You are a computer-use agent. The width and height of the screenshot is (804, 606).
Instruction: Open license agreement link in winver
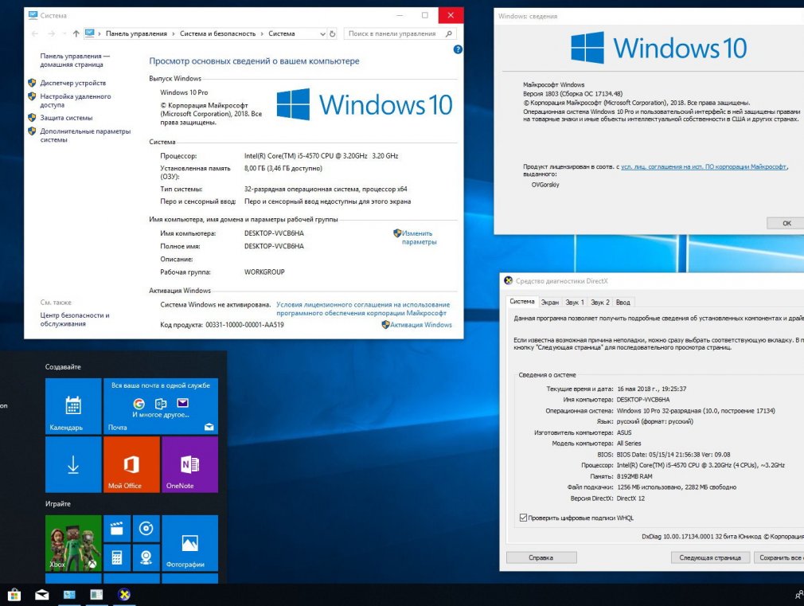(704, 166)
